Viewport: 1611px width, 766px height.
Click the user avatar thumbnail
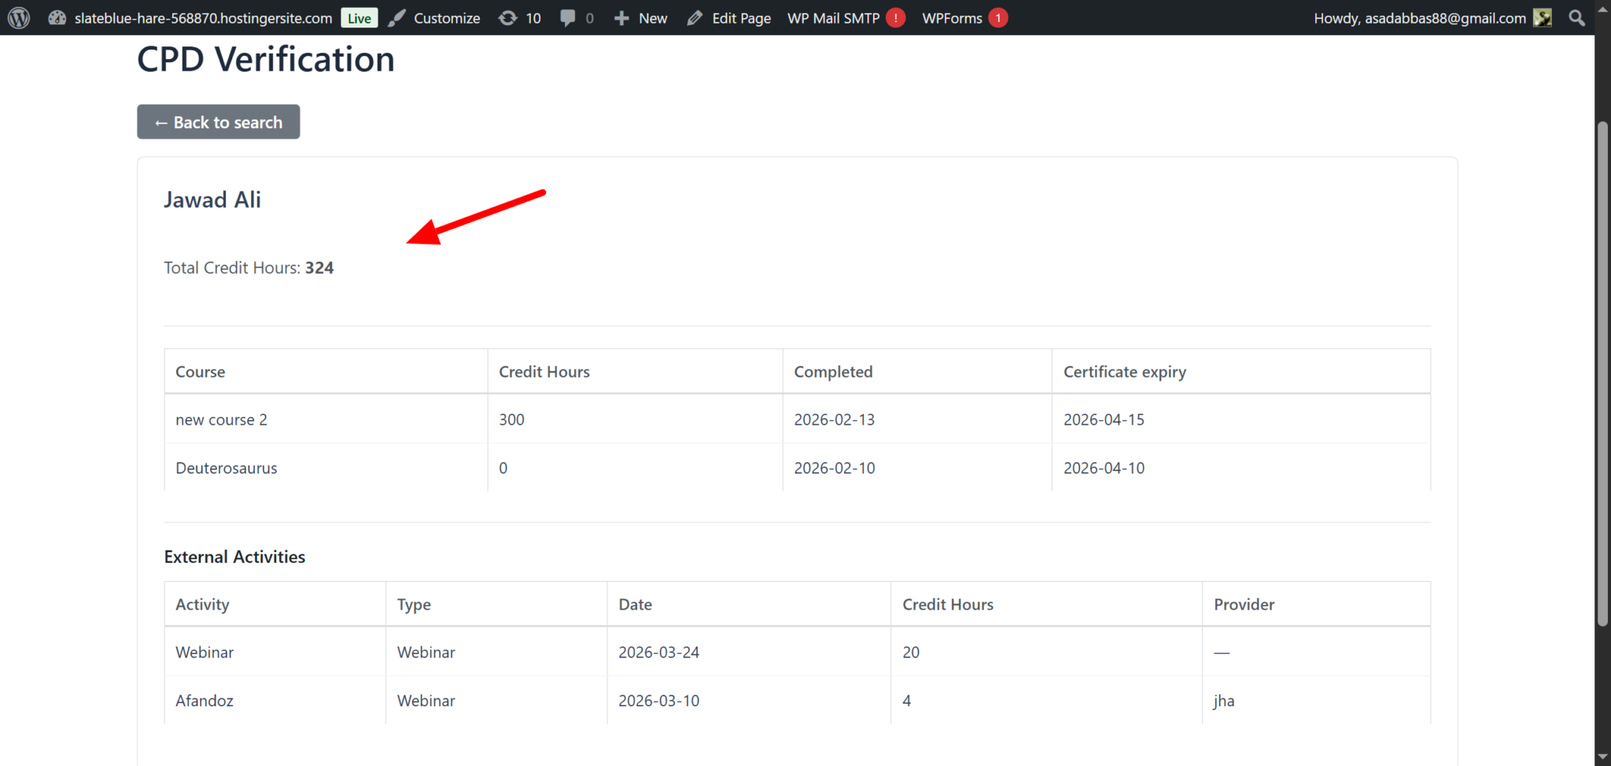pos(1543,17)
